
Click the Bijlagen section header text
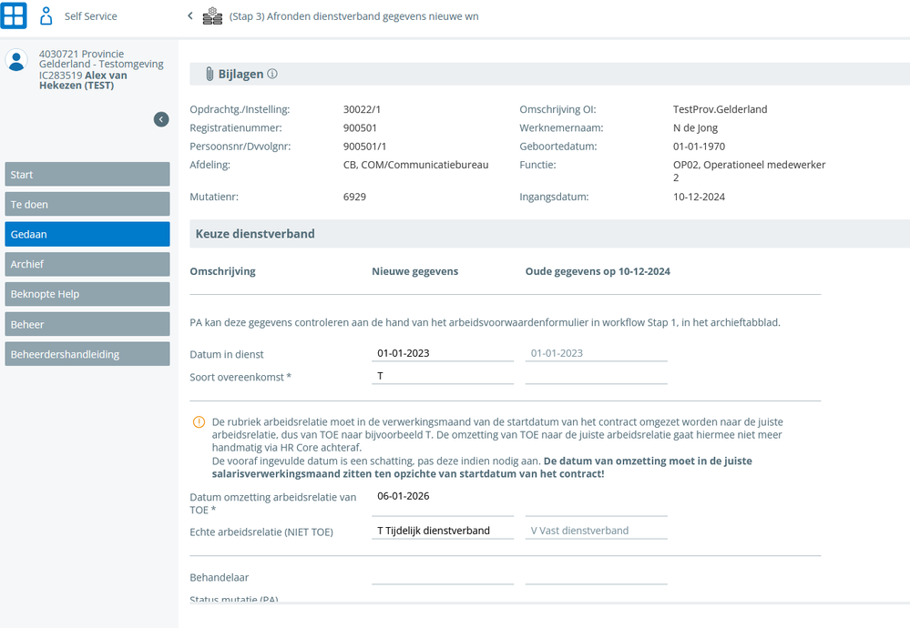click(240, 75)
